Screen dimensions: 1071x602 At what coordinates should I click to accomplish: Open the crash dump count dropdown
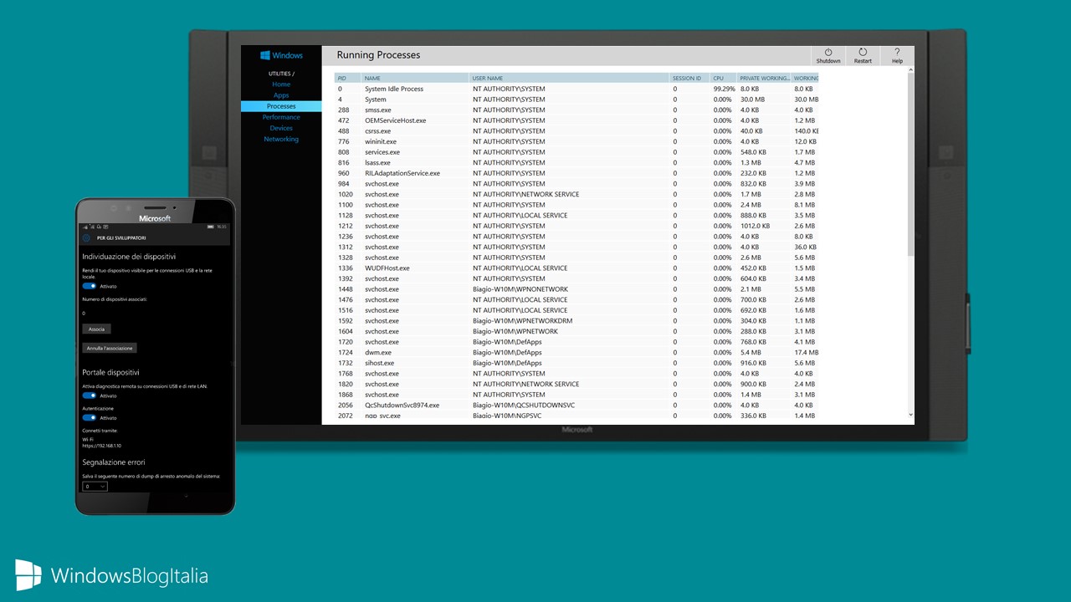95,486
